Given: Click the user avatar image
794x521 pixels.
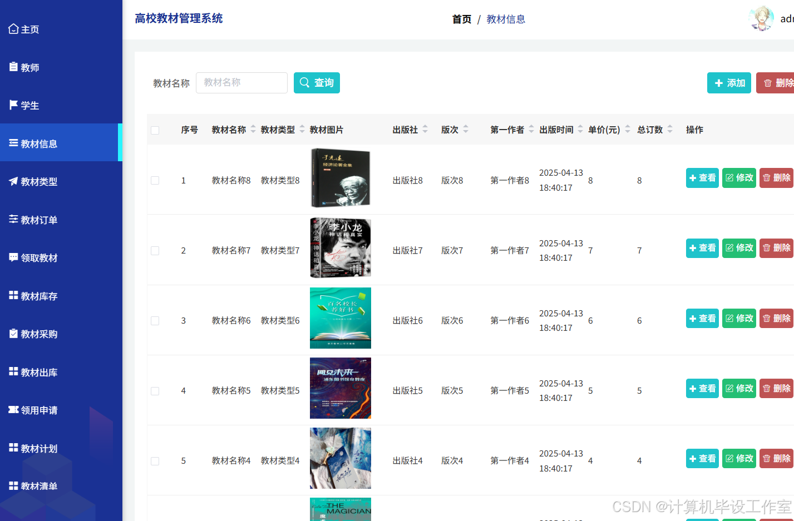Looking at the screenshot, I should click(x=761, y=19).
